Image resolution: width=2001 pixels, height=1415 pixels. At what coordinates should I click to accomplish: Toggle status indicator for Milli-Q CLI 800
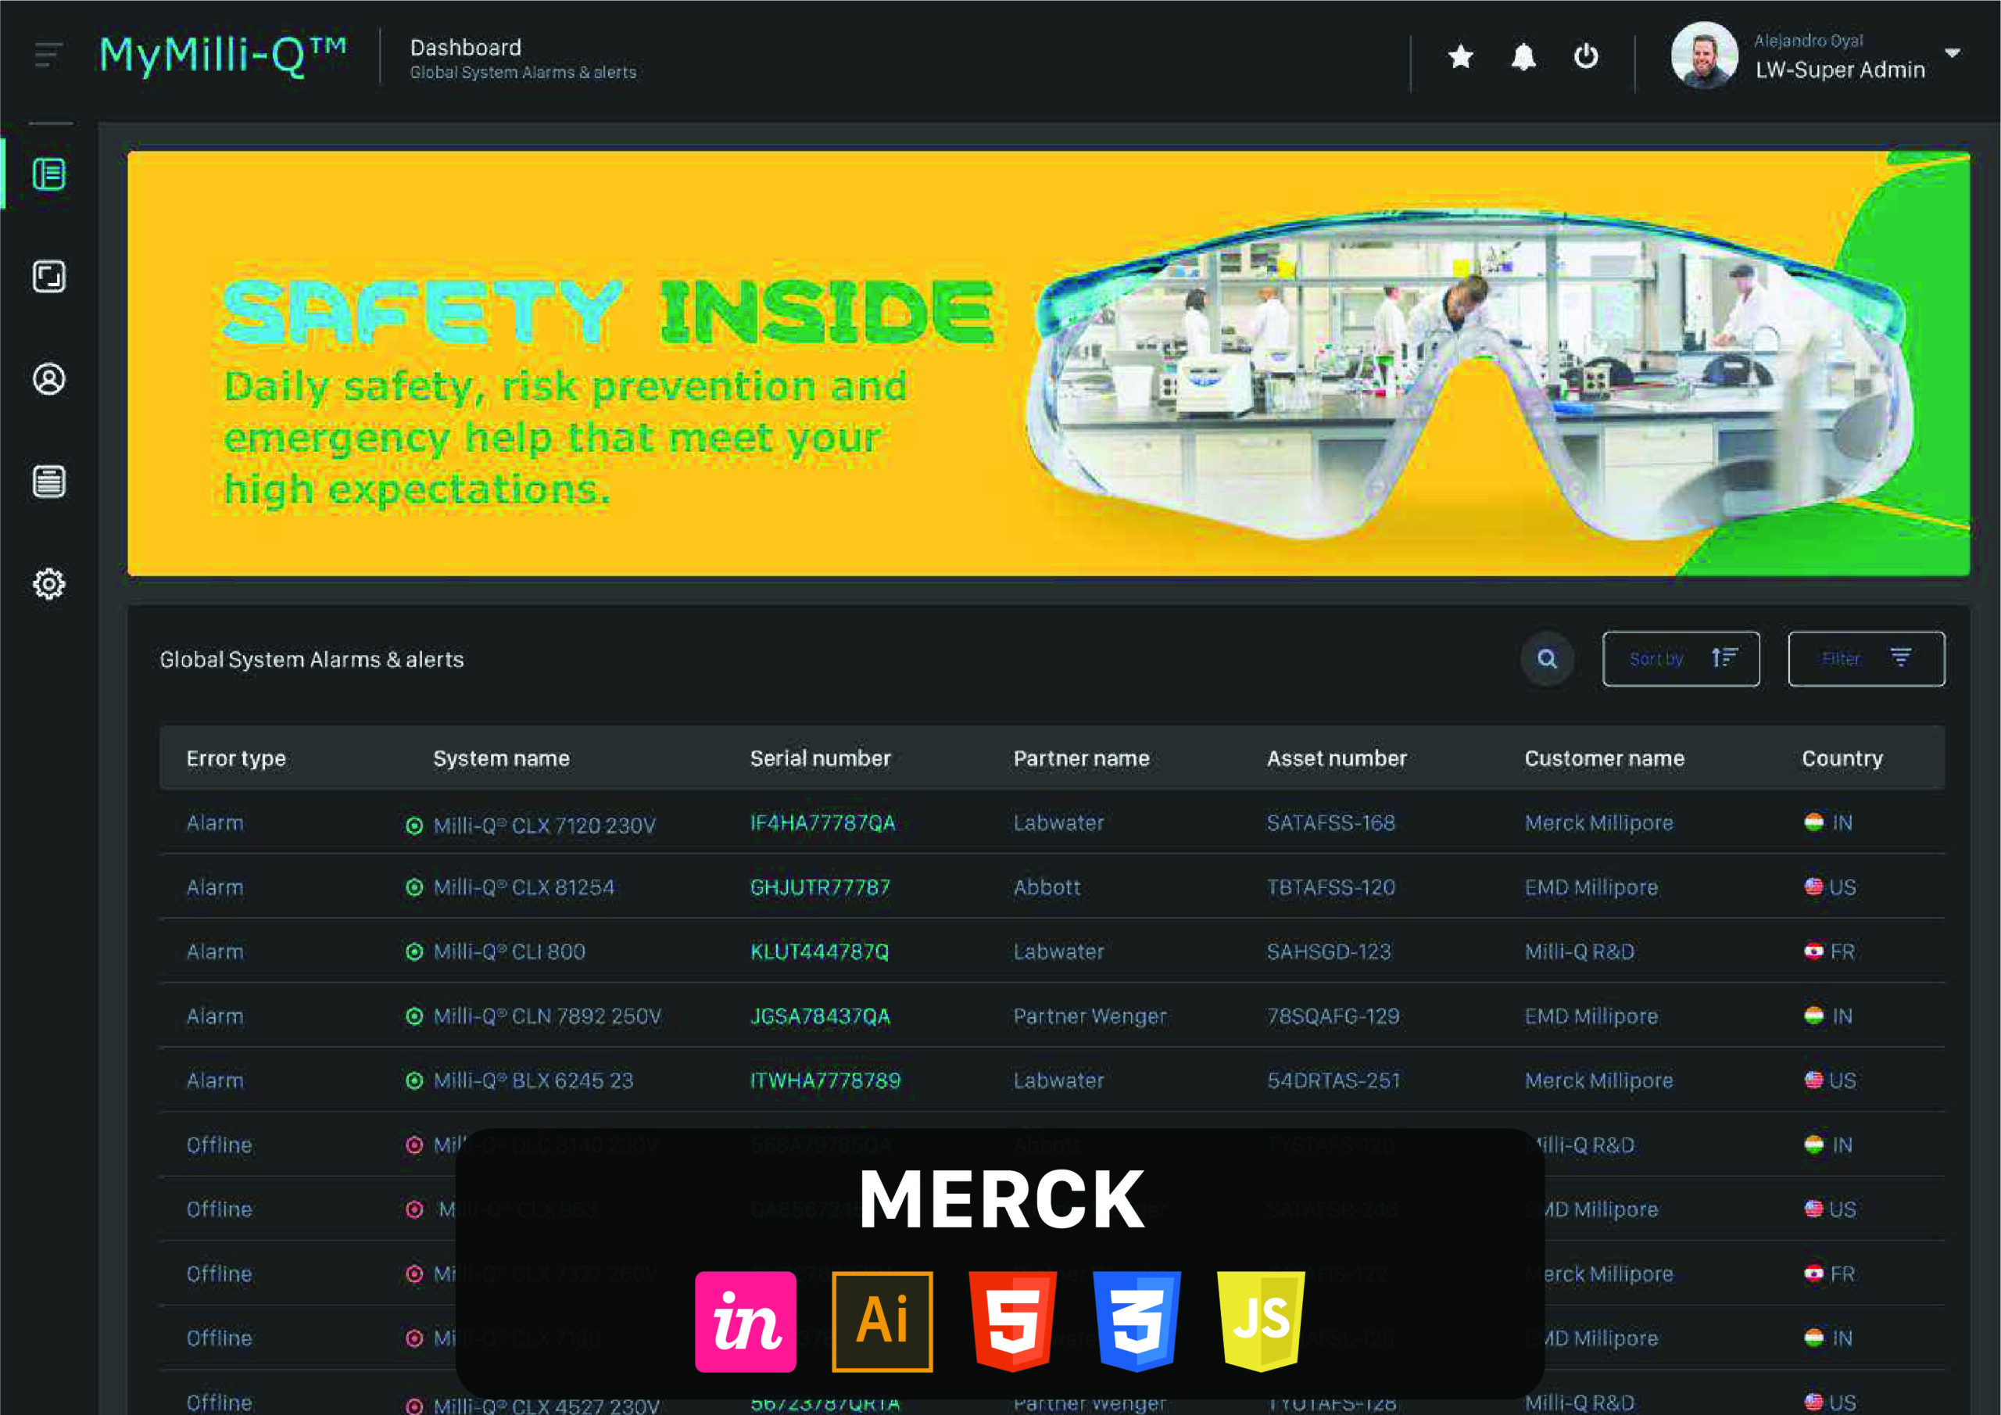point(415,952)
